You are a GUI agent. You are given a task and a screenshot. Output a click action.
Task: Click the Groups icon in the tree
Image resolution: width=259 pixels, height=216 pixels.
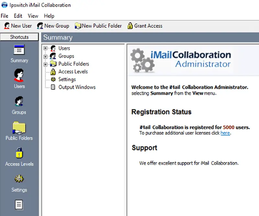coord(53,56)
